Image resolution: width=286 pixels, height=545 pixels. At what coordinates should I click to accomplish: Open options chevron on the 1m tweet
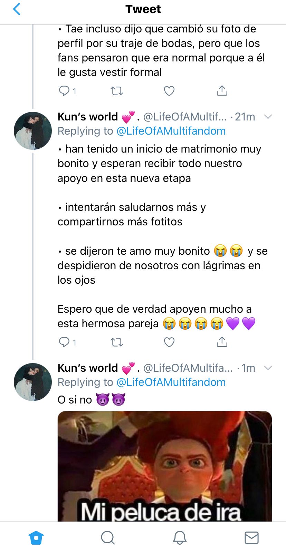(268, 368)
